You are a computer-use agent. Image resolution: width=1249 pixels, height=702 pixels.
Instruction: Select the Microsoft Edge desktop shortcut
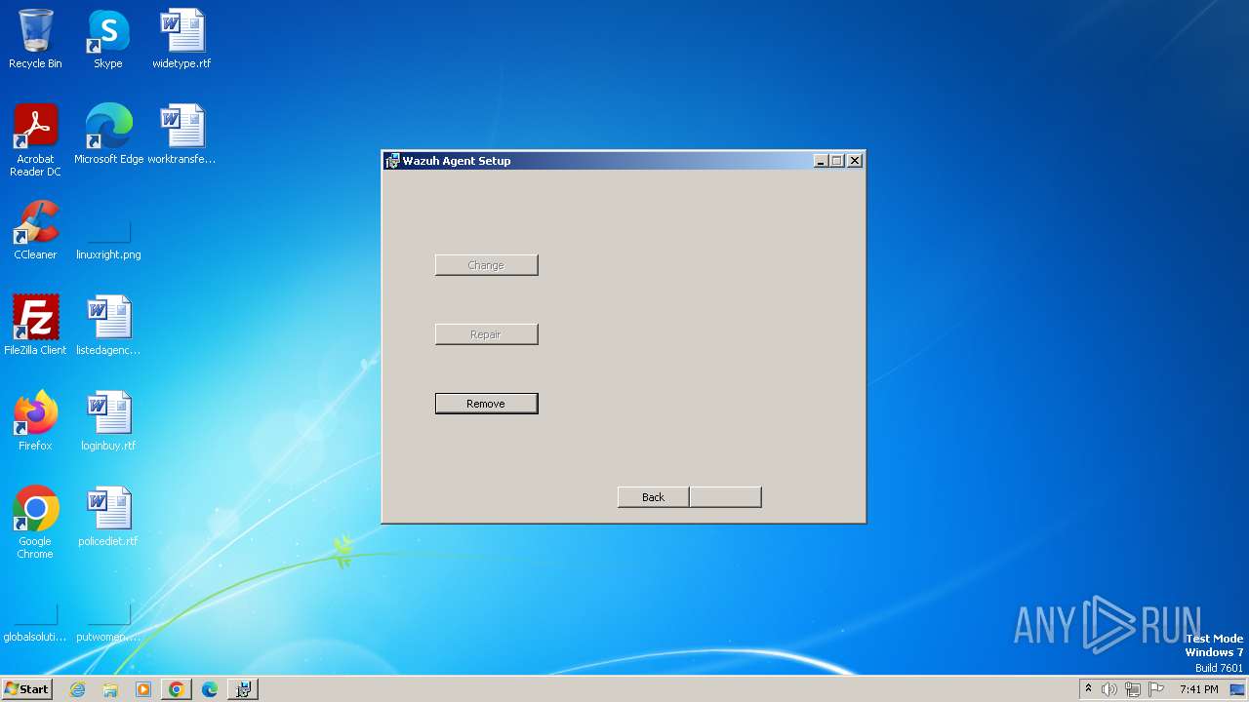coord(108,135)
